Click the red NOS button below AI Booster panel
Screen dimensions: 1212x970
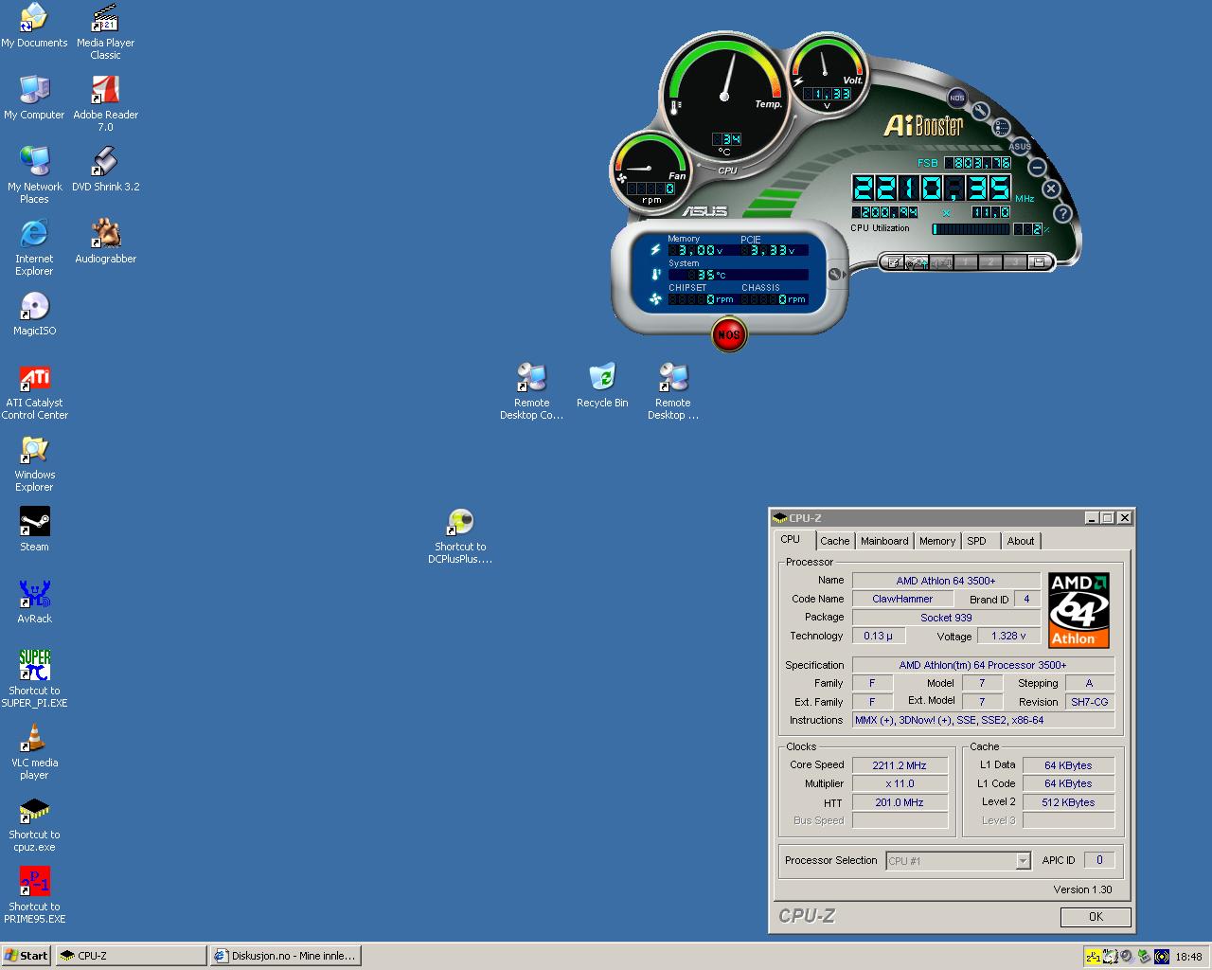click(x=728, y=334)
